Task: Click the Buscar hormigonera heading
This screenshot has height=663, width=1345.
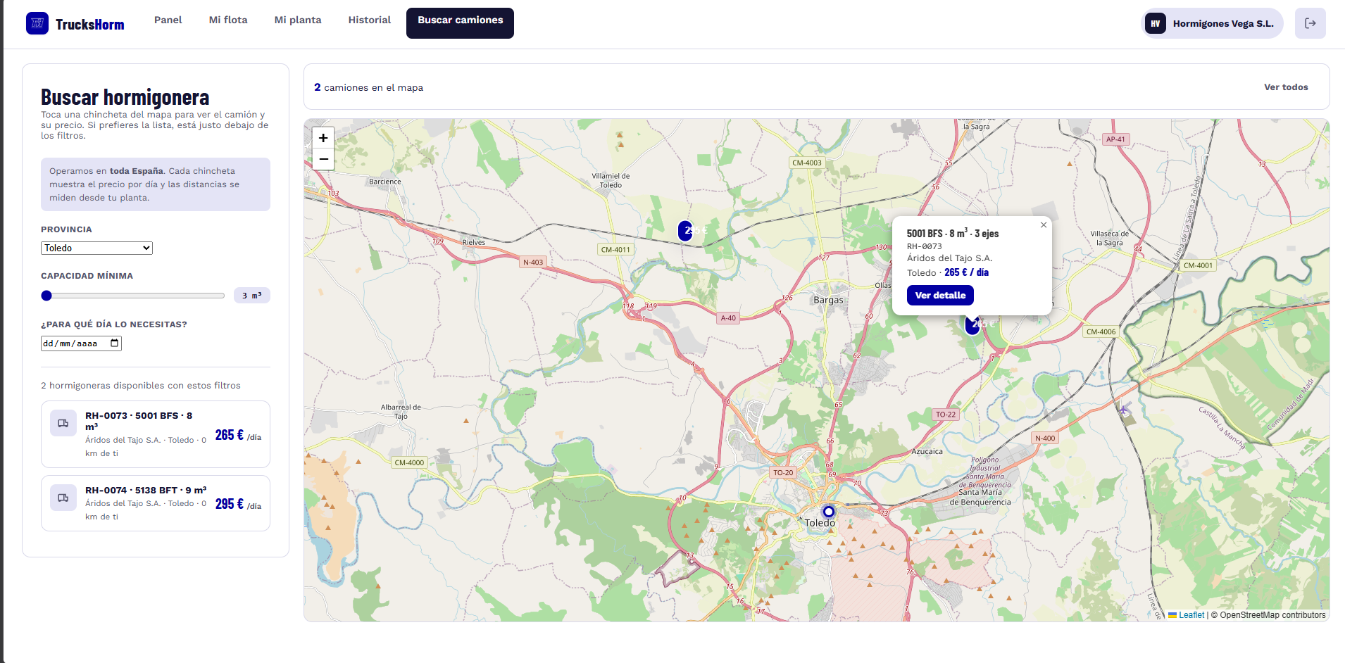Action: pos(125,97)
